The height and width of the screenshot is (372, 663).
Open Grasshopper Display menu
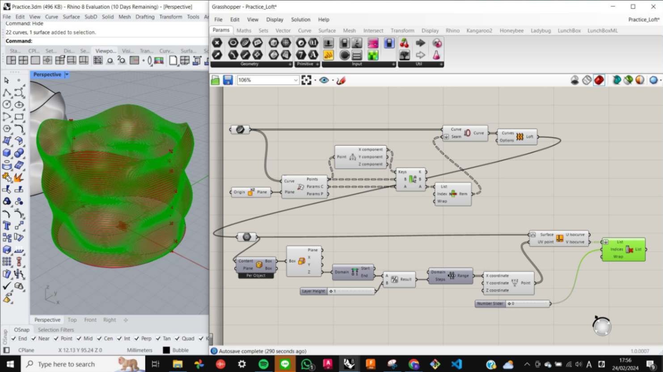pos(274,20)
